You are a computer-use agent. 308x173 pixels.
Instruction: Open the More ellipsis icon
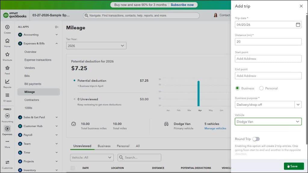tap(7, 141)
